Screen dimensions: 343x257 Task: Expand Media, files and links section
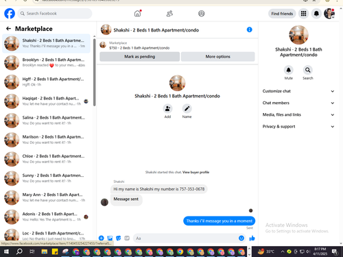pyautogui.click(x=298, y=114)
